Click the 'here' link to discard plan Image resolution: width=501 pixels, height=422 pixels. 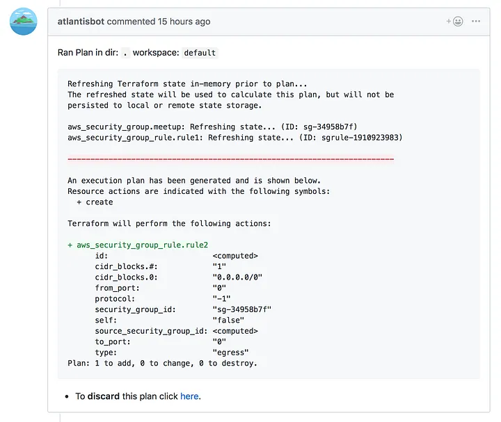point(189,396)
